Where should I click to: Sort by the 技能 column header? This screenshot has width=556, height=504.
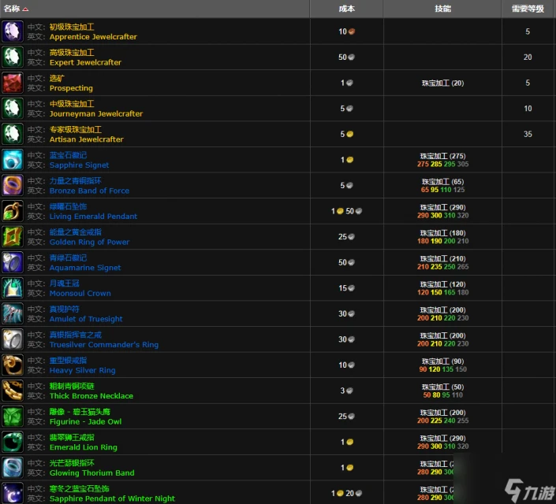pos(442,9)
